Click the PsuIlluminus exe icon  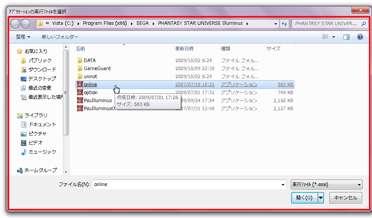pos(80,100)
